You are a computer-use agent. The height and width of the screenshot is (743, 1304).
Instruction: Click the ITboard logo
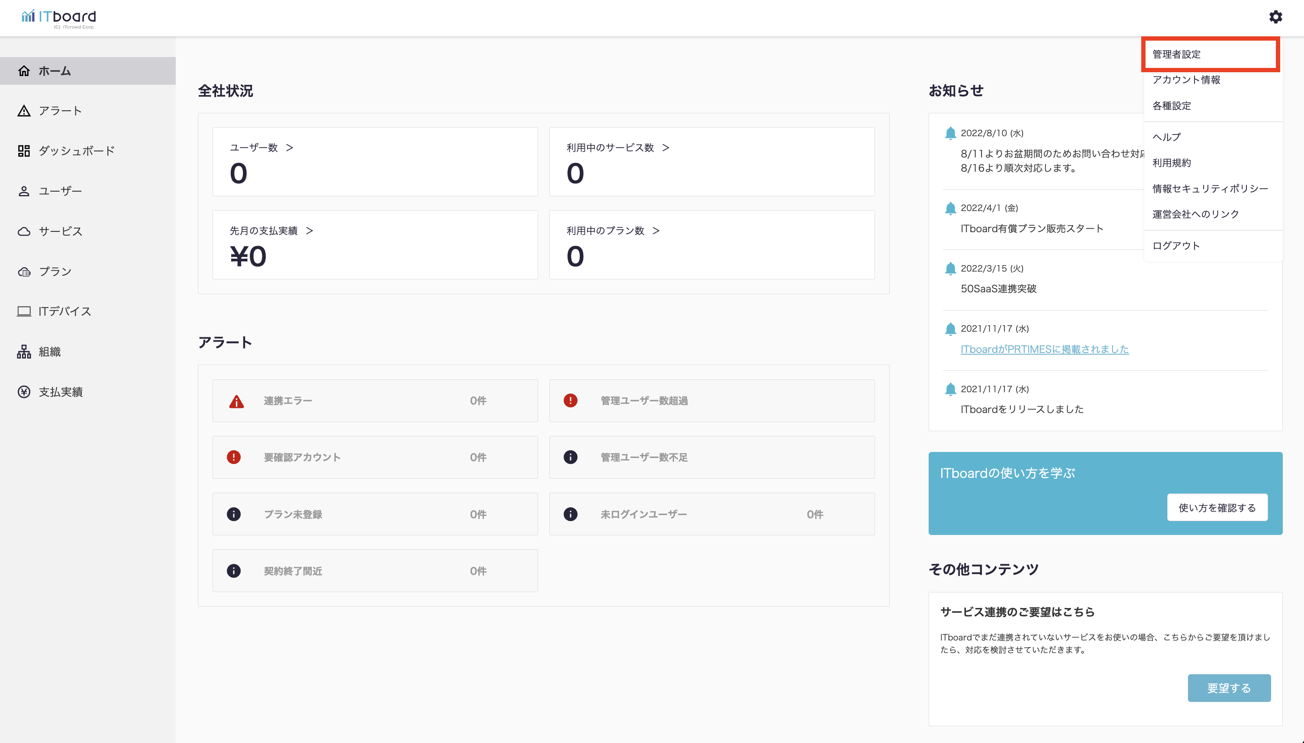tap(59, 18)
